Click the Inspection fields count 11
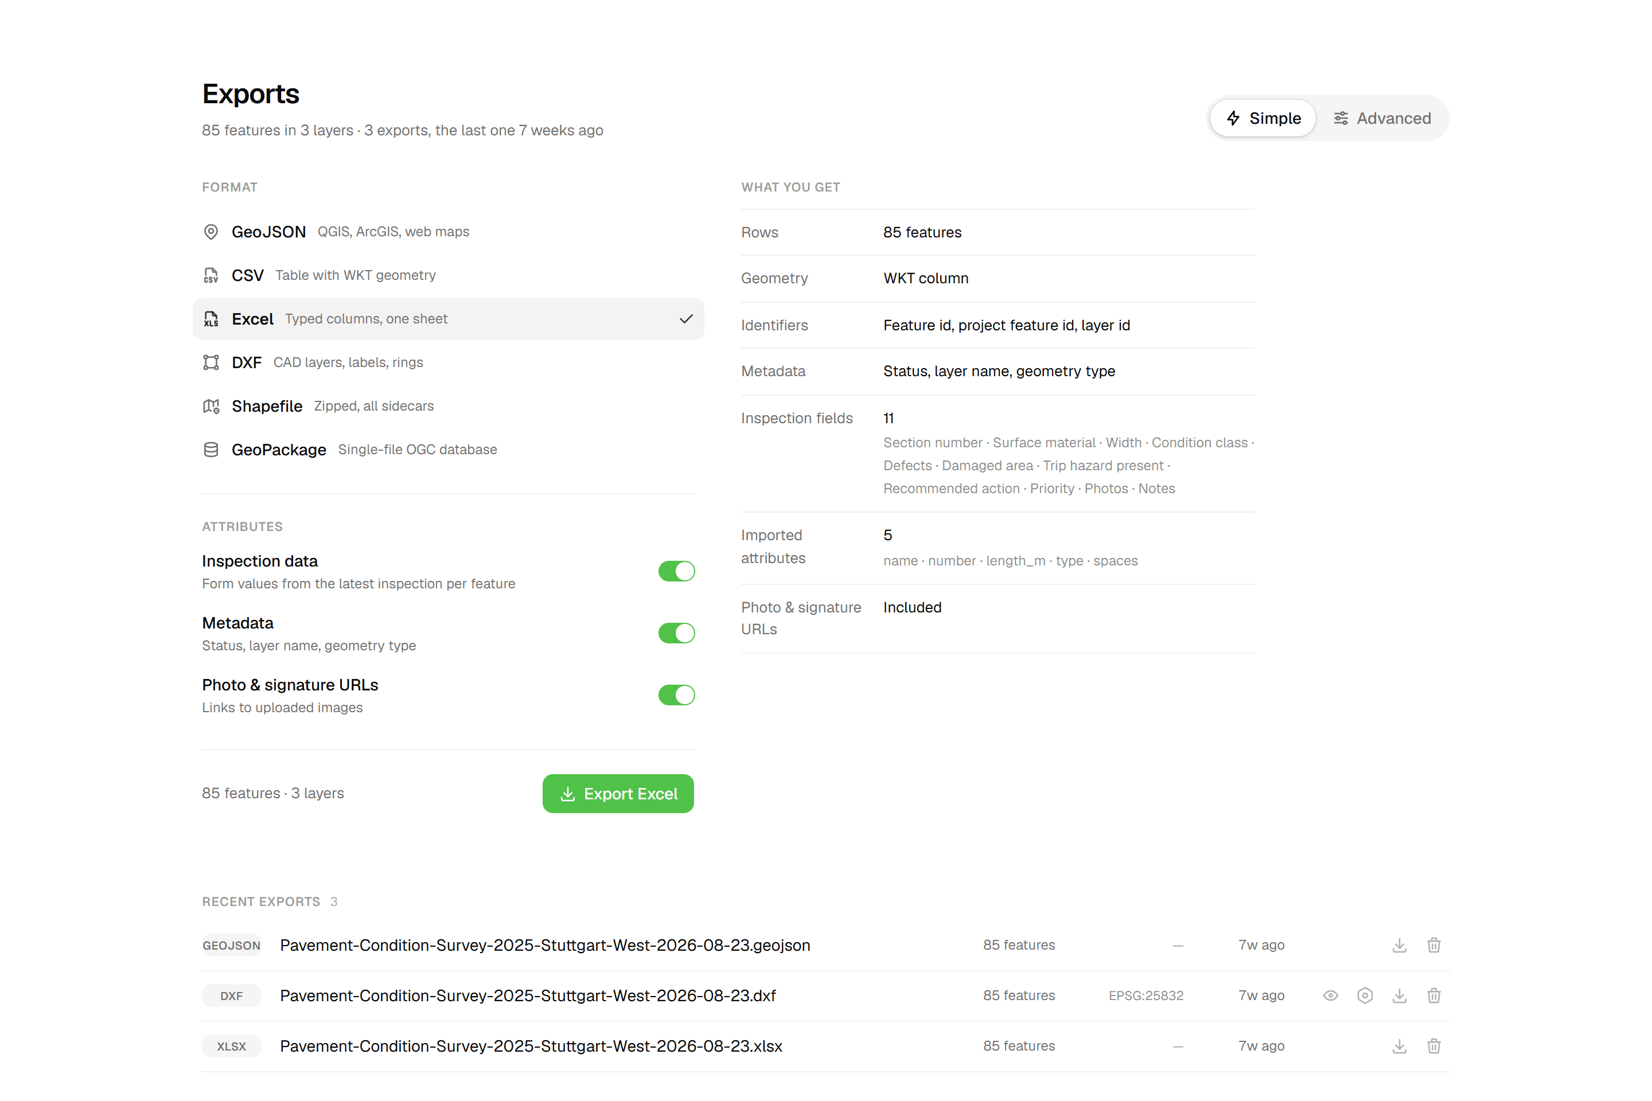This screenshot has width=1652, height=1101. click(x=889, y=419)
